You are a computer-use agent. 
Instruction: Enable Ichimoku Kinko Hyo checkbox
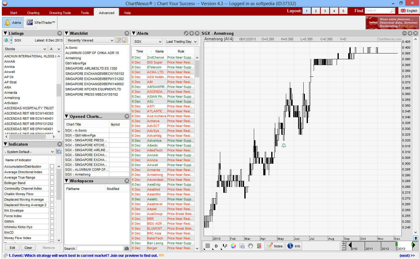tap(52, 227)
